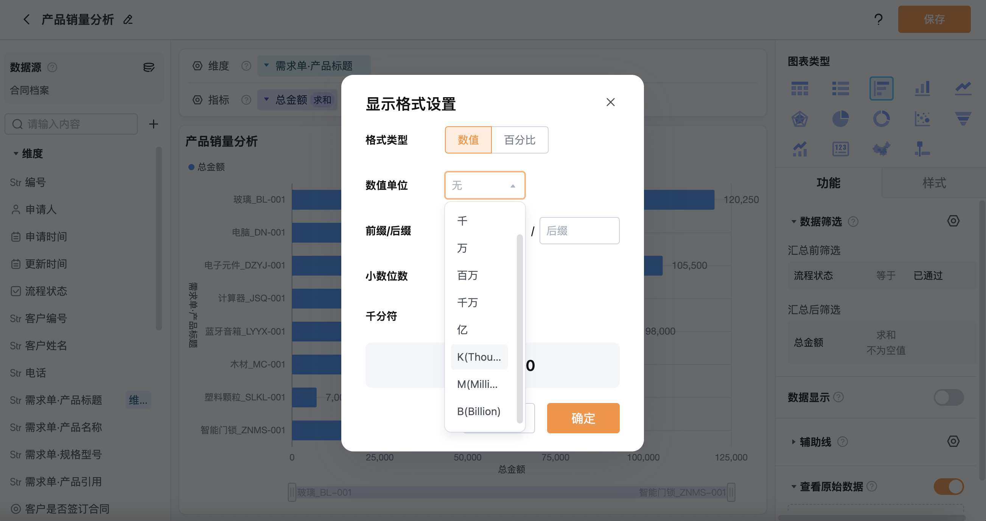Select 万 unit option
This screenshot has width=986, height=521.
click(x=479, y=248)
